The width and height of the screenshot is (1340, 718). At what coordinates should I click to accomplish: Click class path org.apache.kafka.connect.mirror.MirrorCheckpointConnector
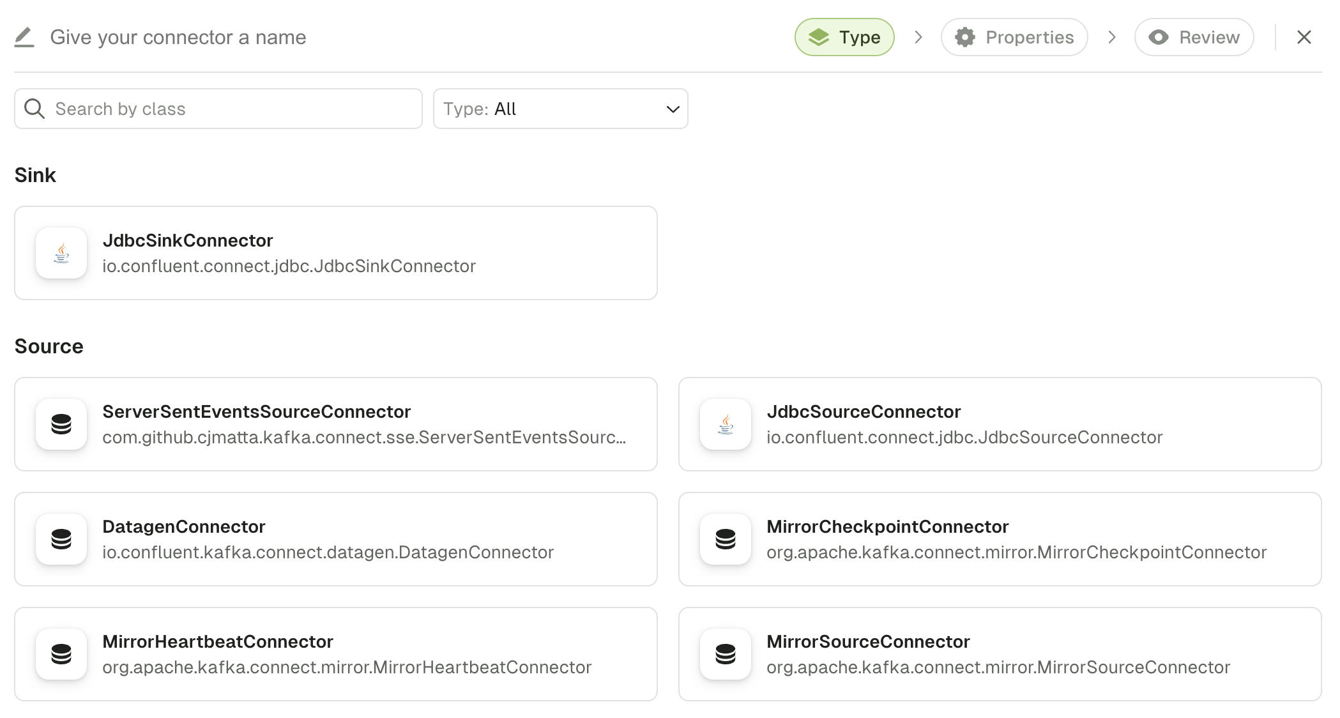(1017, 552)
